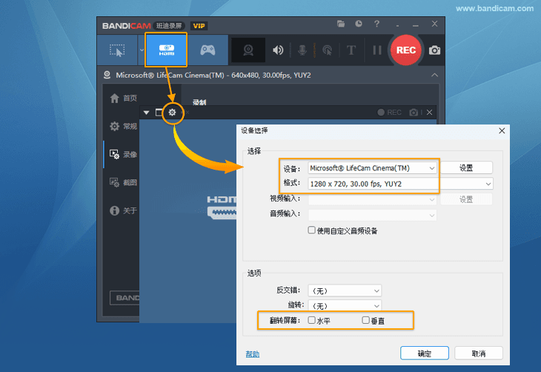Screen dimensions: 541x372
Task: Confirm with the 确定 button
Action: tap(425, 353)
